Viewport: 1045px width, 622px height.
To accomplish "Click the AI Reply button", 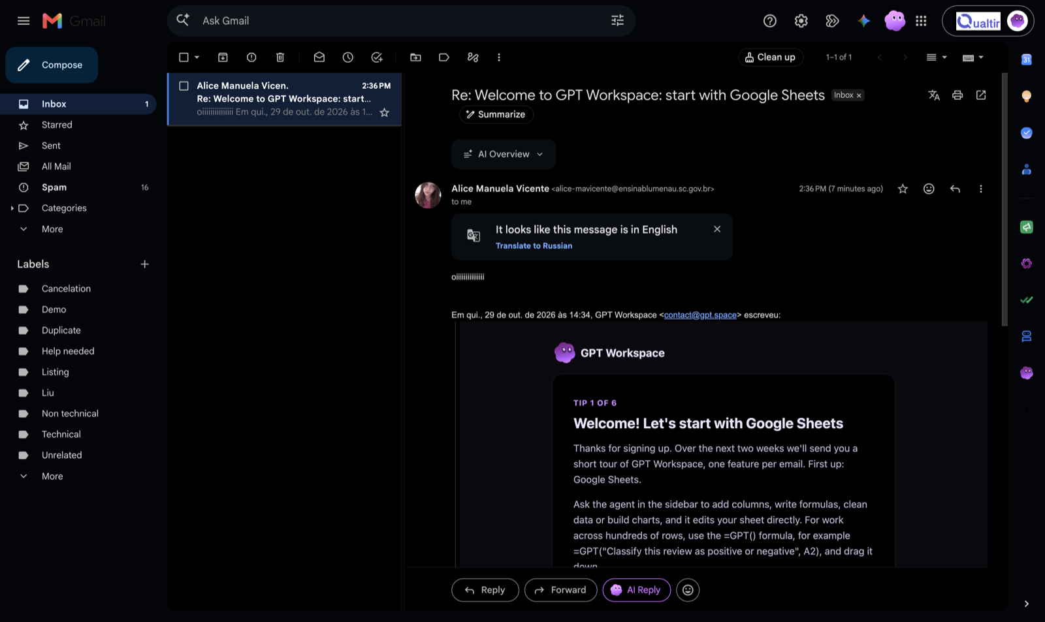I will (637, 590).
